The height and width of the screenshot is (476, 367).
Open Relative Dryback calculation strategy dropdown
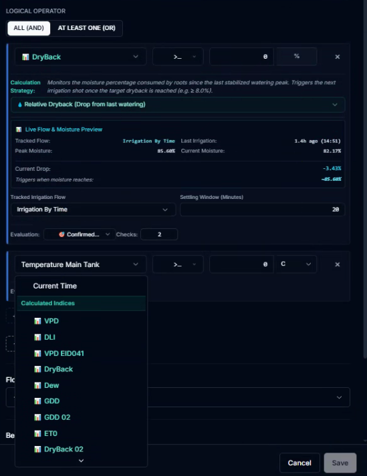[x=178, y=104]
